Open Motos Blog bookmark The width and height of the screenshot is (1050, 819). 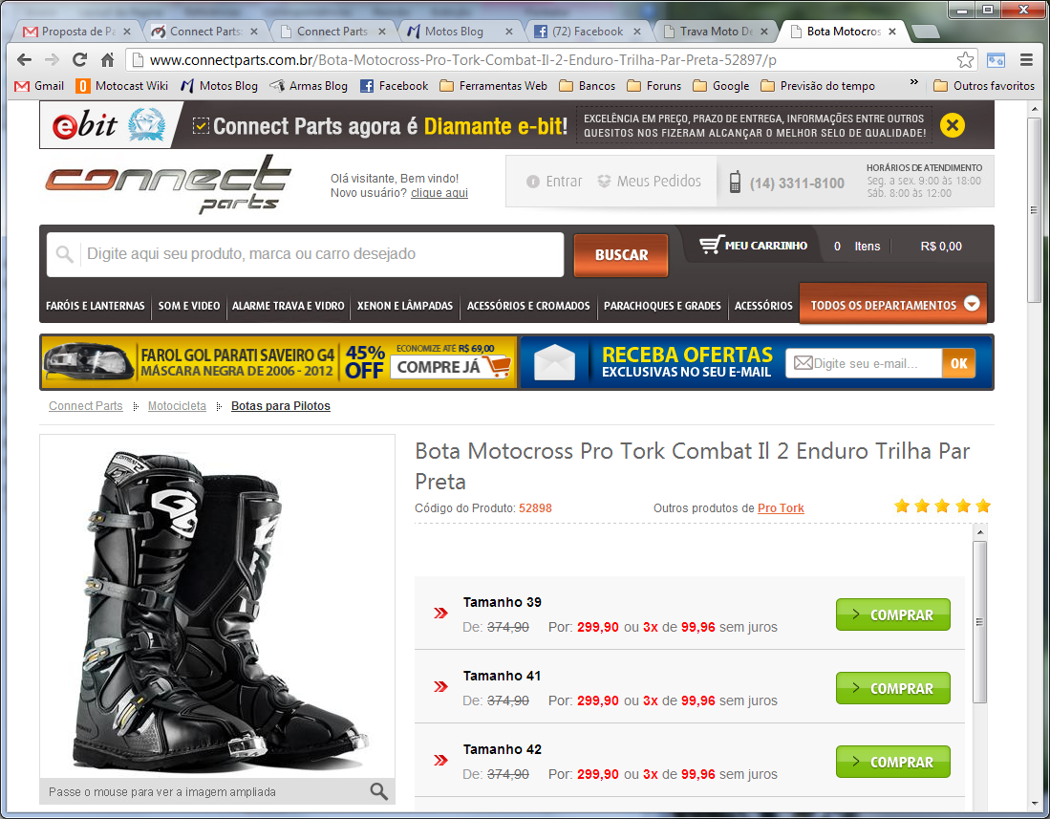(219, 86)
